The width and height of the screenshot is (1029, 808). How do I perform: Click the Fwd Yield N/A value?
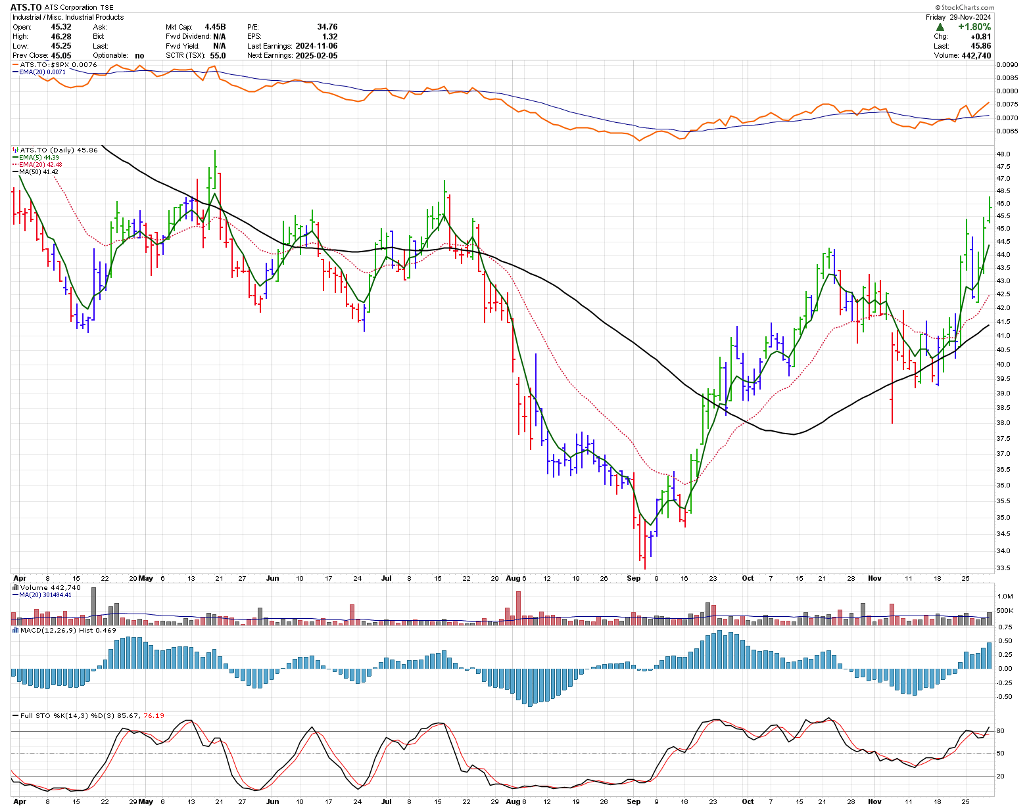click(220, 46)
